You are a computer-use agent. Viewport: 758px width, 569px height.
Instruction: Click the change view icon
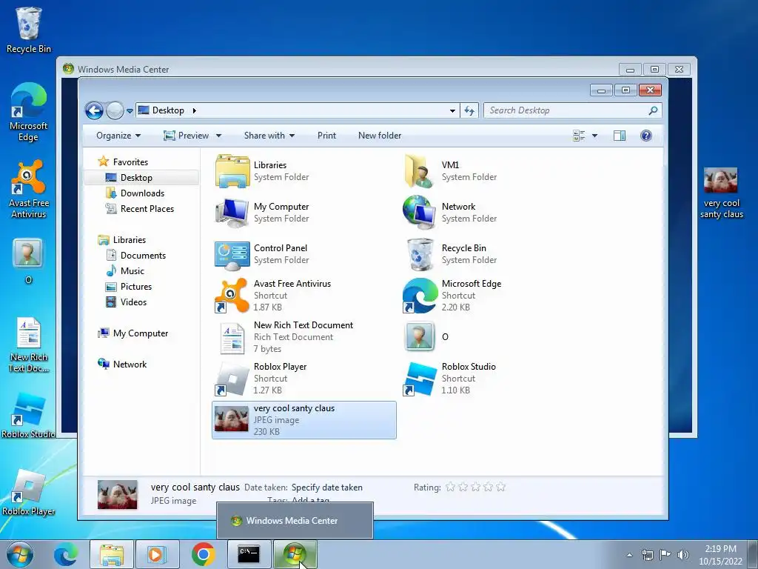579,136
